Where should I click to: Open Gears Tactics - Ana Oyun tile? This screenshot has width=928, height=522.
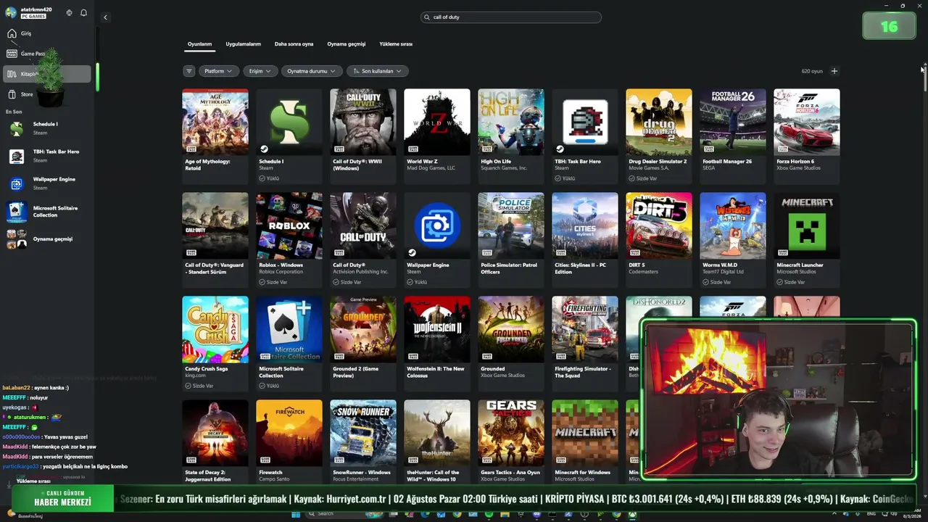pyautogui.click(x=511, y=442)
